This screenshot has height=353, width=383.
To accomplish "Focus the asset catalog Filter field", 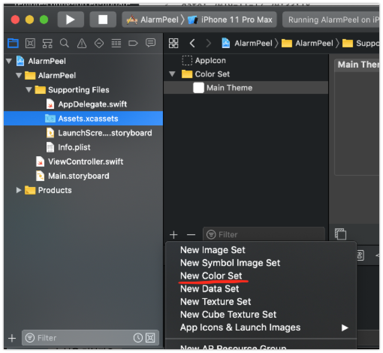I will [264, 234].
